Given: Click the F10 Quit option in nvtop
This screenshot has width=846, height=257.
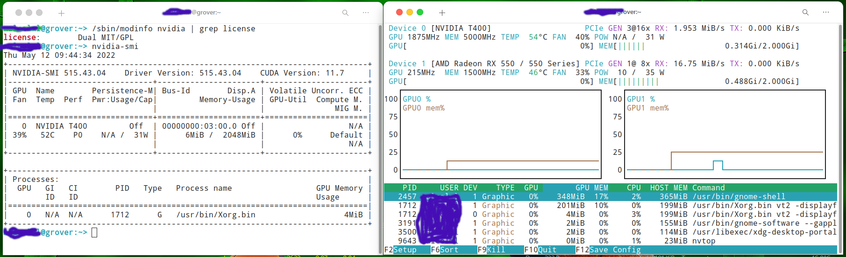Looking at the screenshot, I should 540,250.
